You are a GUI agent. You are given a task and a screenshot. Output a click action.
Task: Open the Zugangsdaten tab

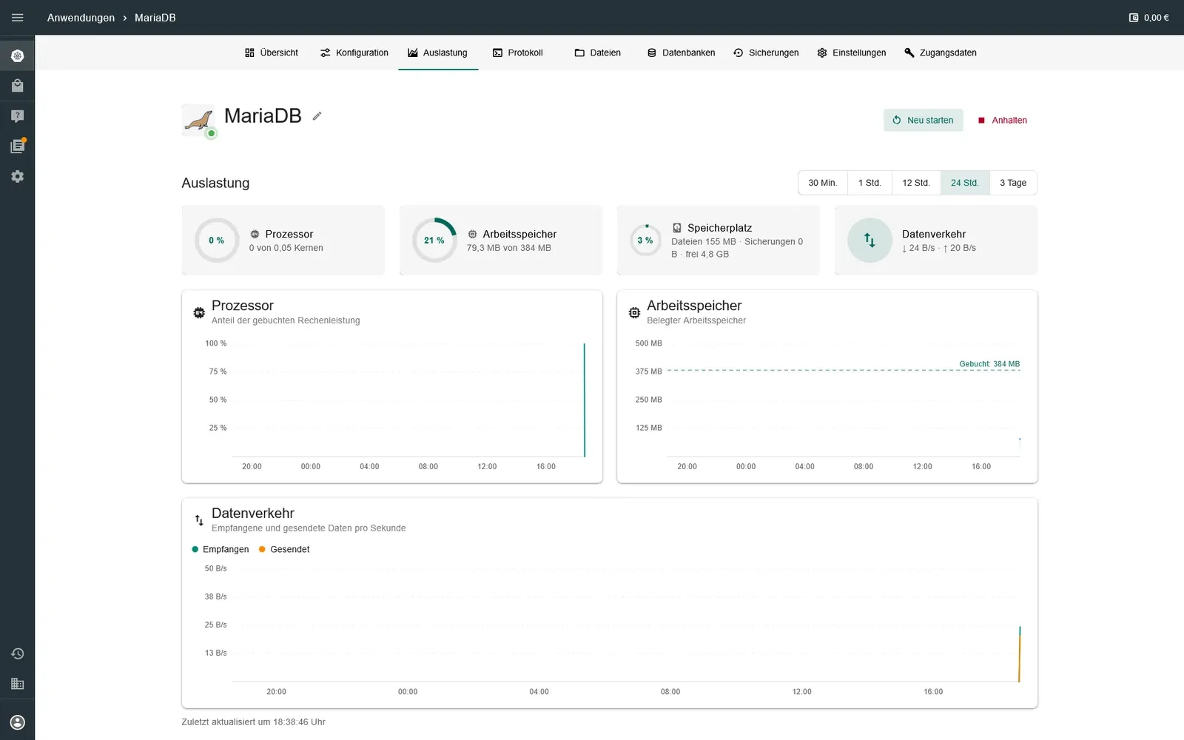point(941,53)
